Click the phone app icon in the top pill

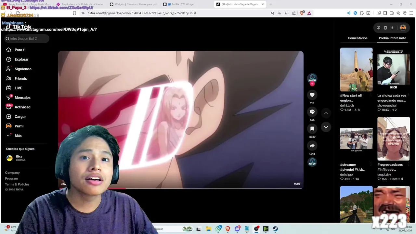[385, 28]
